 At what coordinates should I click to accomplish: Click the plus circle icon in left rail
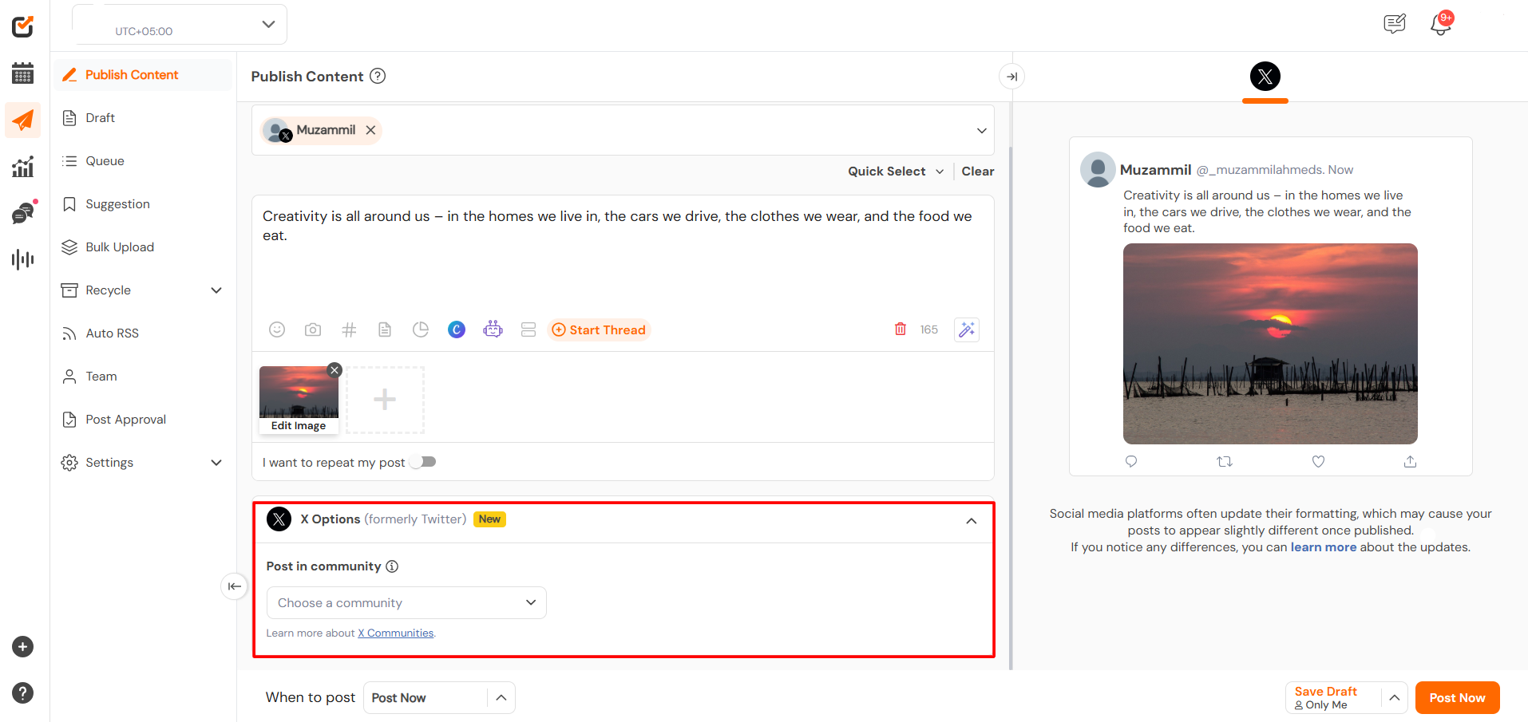[22, 647]
